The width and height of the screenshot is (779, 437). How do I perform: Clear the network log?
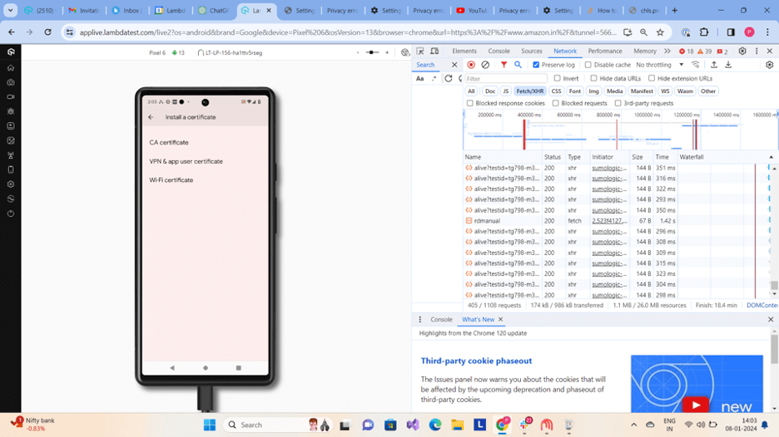pyautogui.click(x=485, y=65)
